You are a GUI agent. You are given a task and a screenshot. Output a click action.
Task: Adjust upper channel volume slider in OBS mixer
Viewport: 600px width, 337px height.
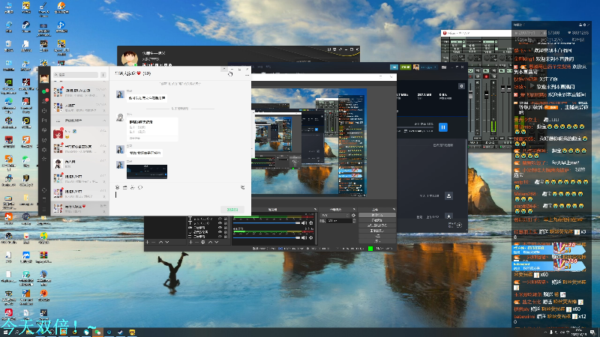pos(266,222)
